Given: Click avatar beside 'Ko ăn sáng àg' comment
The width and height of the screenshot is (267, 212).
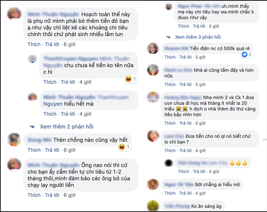Looking at the screenshot, I should [153, 206].
